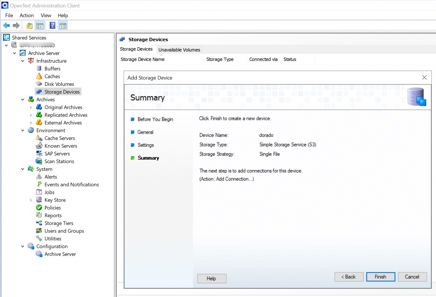Sort by Status column header

coord(298,59)
